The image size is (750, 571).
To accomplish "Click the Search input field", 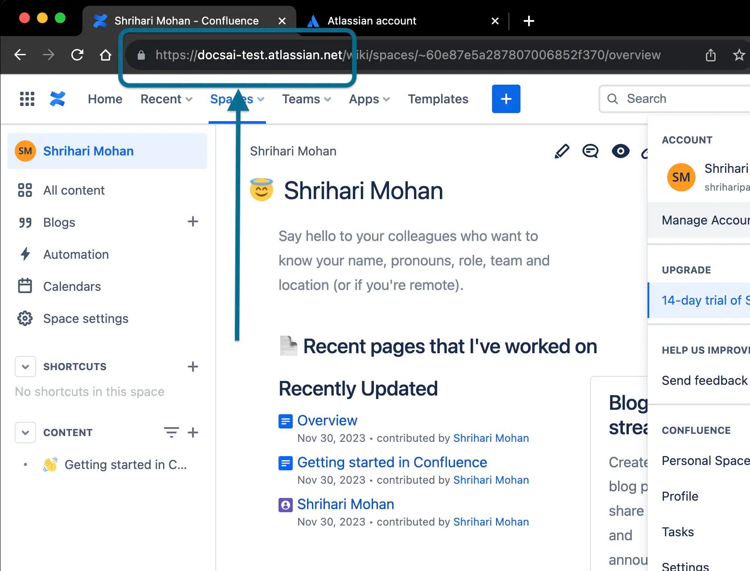I will [x=677, y=99].
